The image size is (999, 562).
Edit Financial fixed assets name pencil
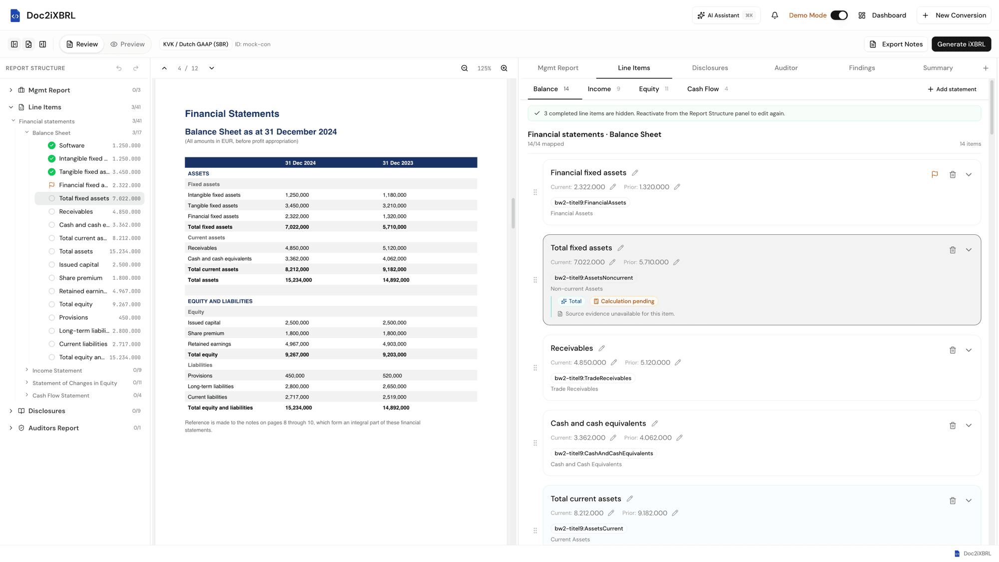coord(635,173)
